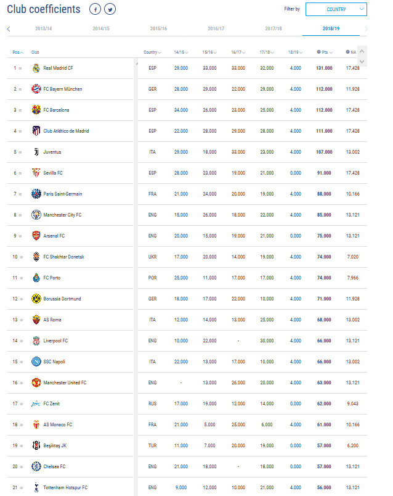Sort table by Pos column
This screenshot has height=496, width=393.
coord(17,52)
